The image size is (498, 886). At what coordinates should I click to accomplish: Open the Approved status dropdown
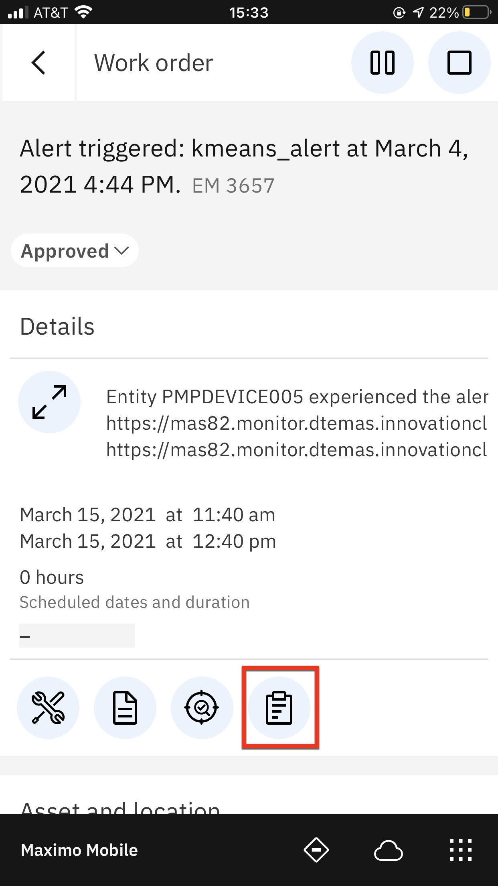[x=75, y=251]
